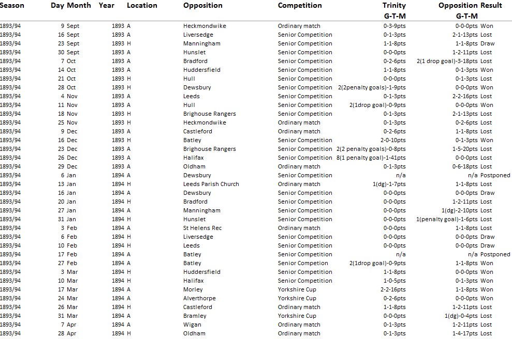Select the 1(dg)-2-10pts Manningham score
Viewport: 512px width, 339px height.
click(x=460, y=210)
